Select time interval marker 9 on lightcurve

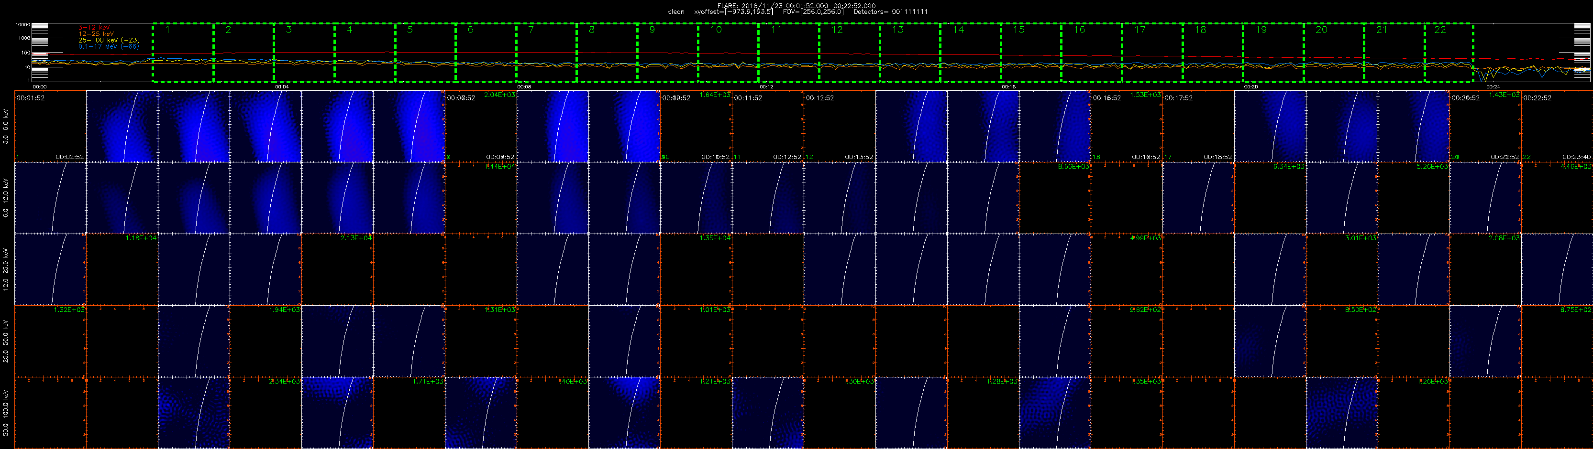(x=652, y=30)
